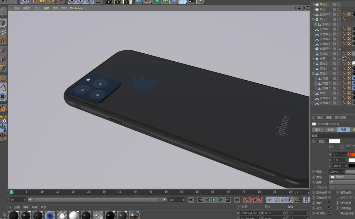The width and height of the screenshot is (355, 219).
Task: Open the ProRender viewport menu
Action: 77,8
